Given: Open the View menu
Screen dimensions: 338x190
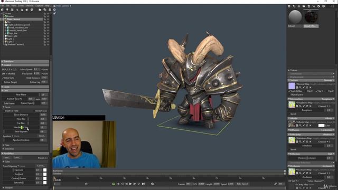Looking at the screenshot, I should 14,6.
